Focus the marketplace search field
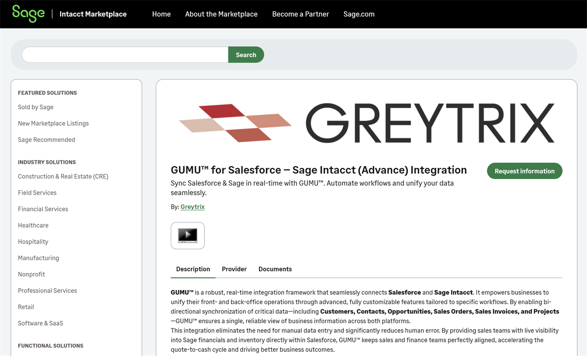The image size is (587, 356). point(125,55)
